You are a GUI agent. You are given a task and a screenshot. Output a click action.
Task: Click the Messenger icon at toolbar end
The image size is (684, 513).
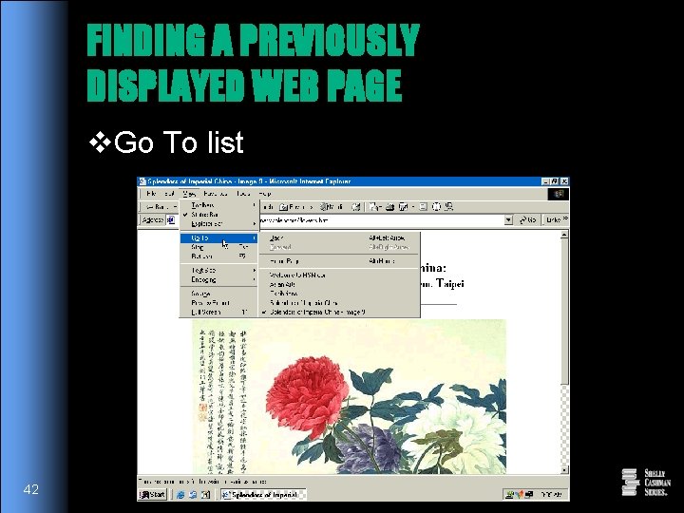coord(449,207)
